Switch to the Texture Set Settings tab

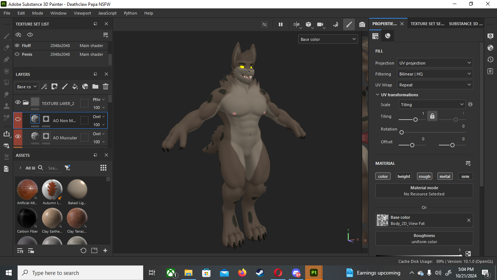[427, 24]
